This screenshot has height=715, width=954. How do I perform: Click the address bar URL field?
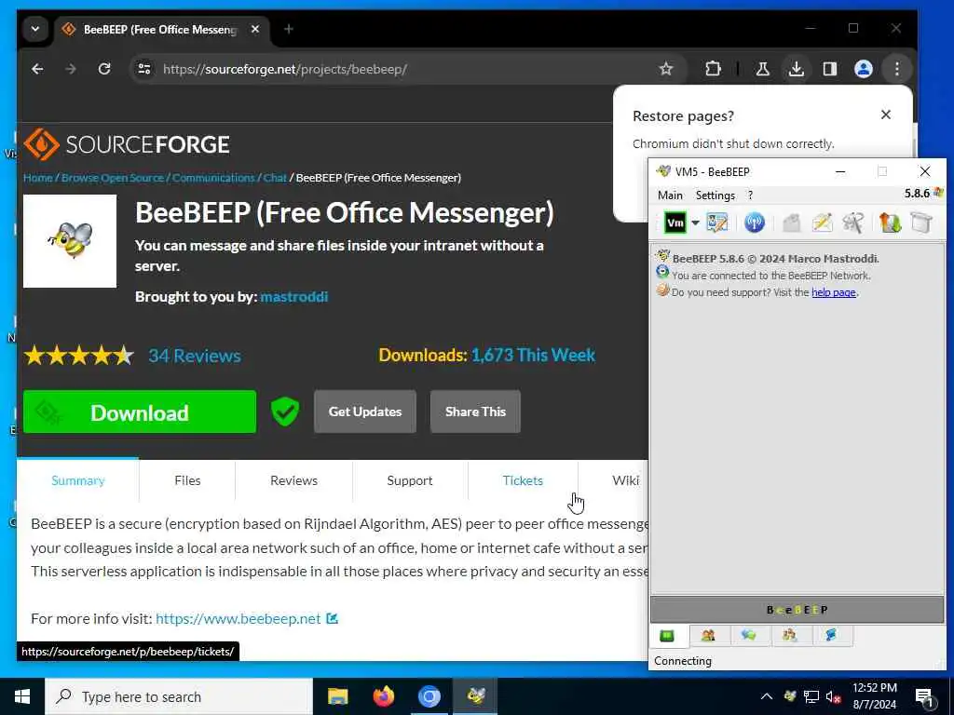pos(402,69)
